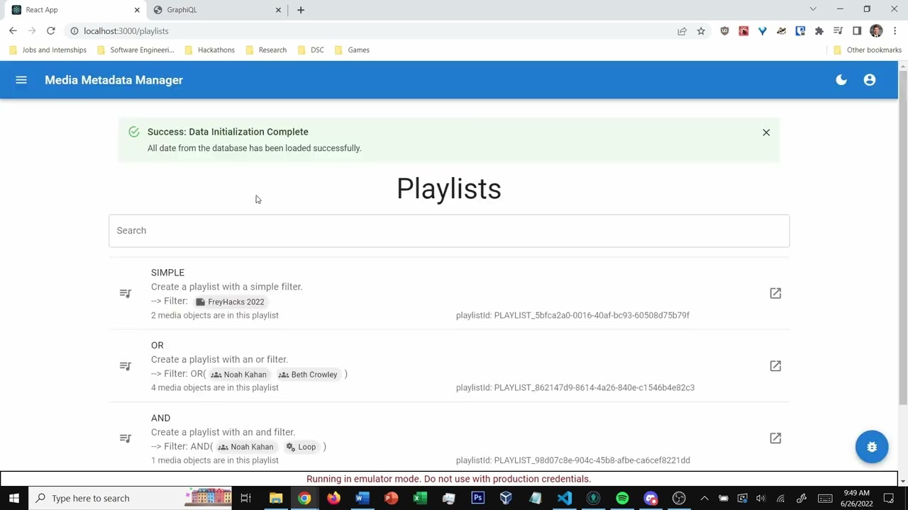The image size is (908, 510).
Task: Open the blue debug bug floating button
Action: point(872,447)
